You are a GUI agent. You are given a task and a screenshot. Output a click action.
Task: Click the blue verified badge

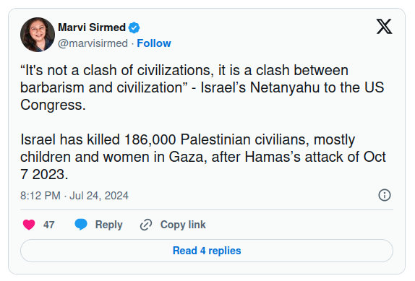coord(134,27)
